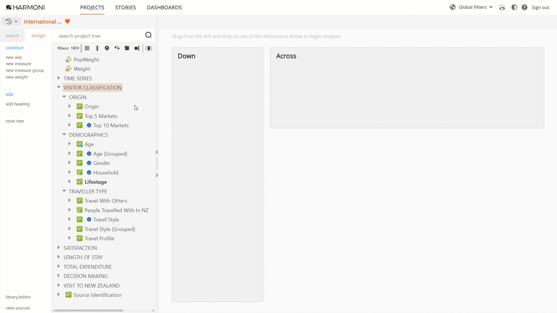Screen dimensions: 557x313
Task: Collapse the ORIGIN group
Action: (64, 97)
